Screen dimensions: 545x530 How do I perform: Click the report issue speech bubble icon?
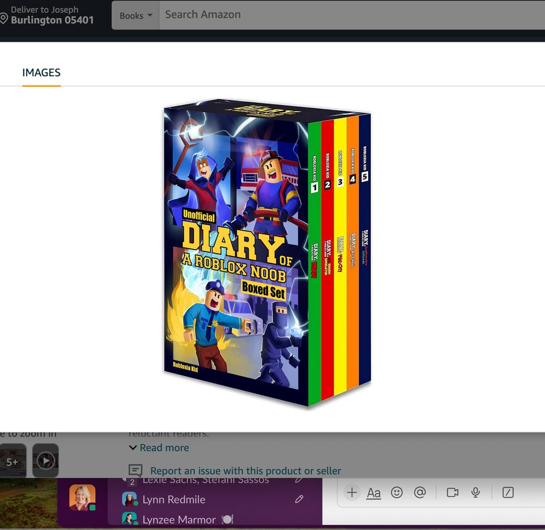[x=136, y=470]
